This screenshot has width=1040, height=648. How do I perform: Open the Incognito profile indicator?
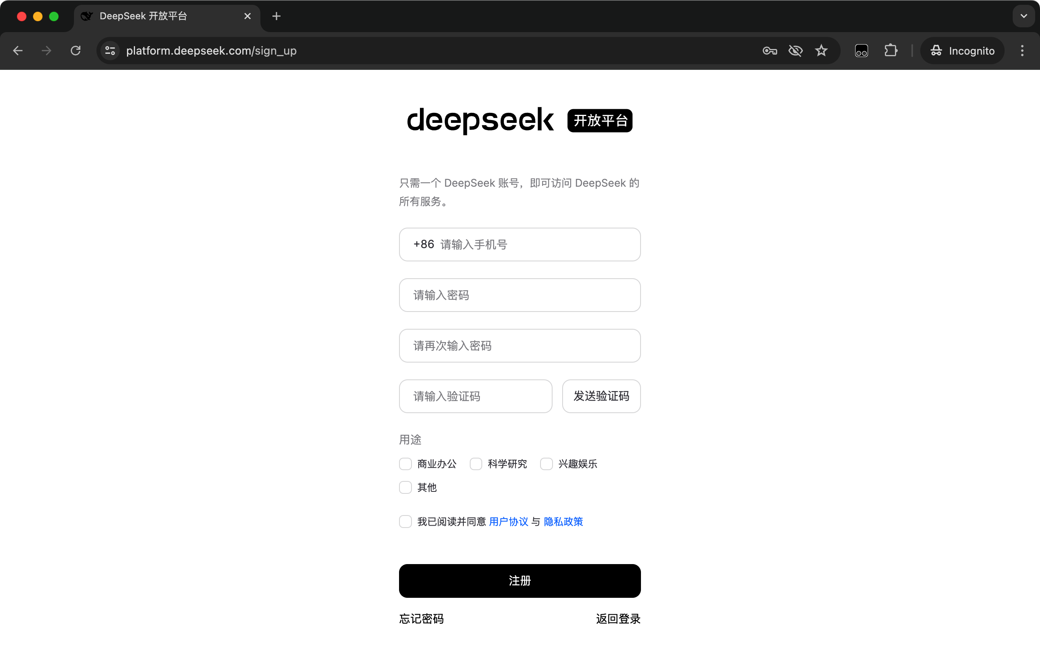pyautogui.click(x=961, y=51)
